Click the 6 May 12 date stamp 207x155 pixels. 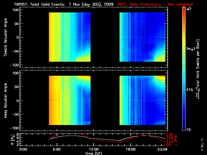(202, 144)
